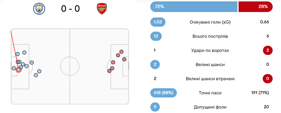Click the 9 fouls committed badge
This screenshot has width=281, height=113.
tap(155, 107)
